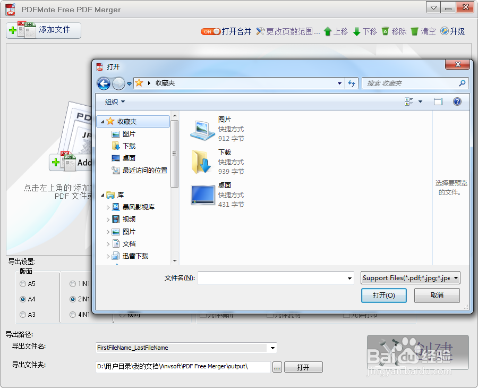The height and width of the screenshot is (388, 478).
Task: Collapse the 收藏夹 tree node
Action: (x=103, y=122)
